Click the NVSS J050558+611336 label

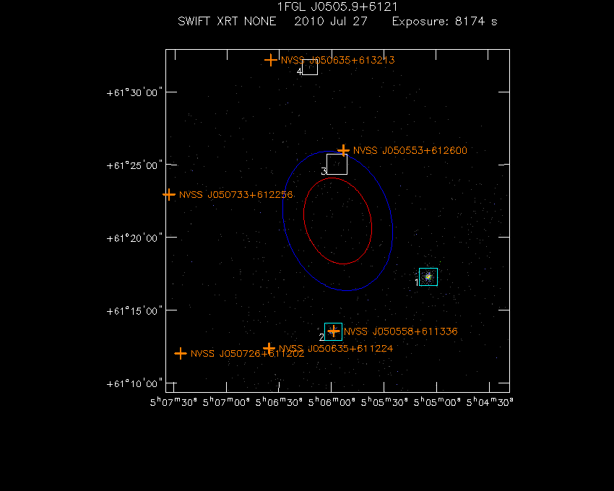click(401, 331)
